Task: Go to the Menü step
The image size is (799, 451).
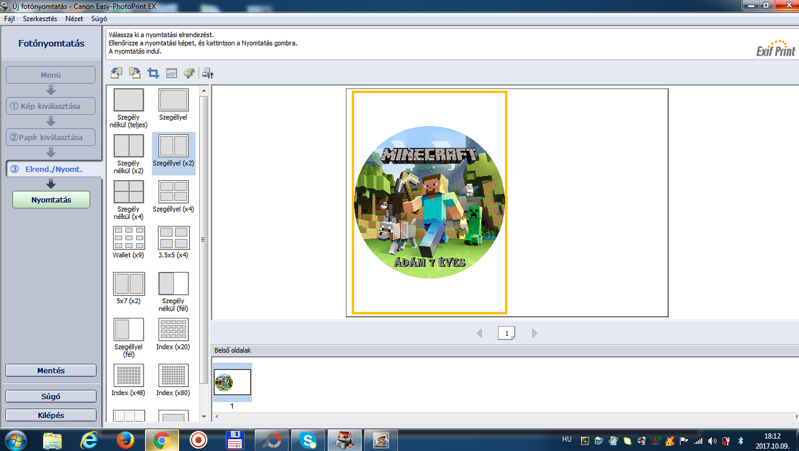Action: pos(51,75)
